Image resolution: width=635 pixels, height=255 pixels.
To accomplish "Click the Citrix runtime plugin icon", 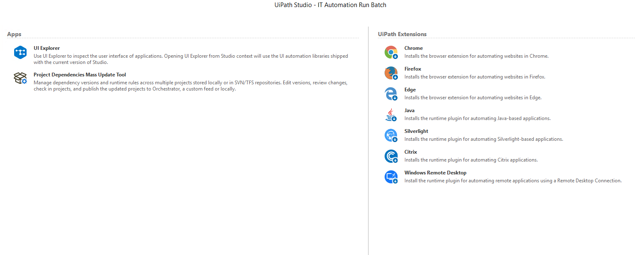I will pyautogui.click(x=391, y=156).
